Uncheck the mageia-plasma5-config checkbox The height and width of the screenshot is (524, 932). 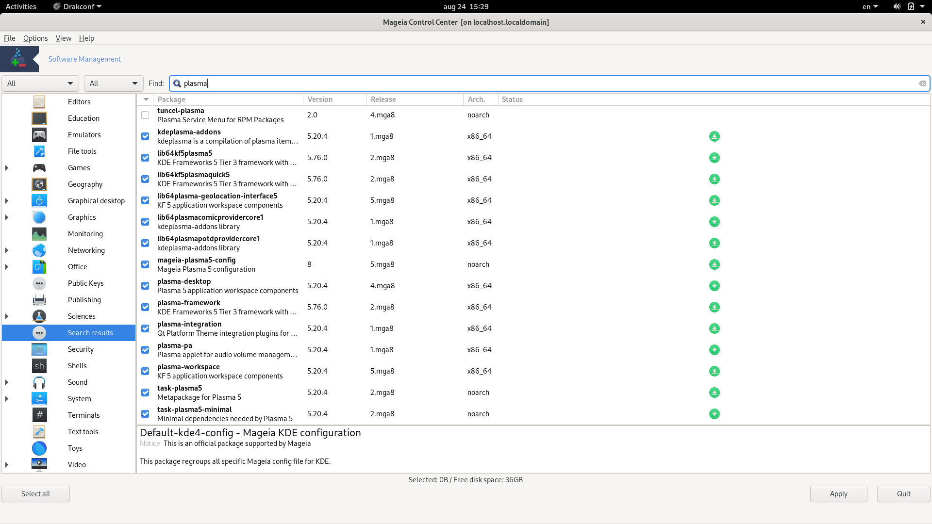pyautogui.click(x=145, y=264)
